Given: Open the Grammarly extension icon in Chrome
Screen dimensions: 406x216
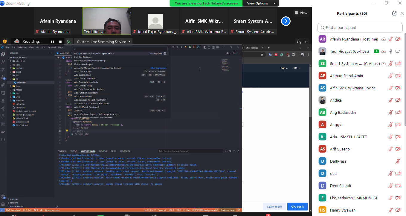Looking at the screenshot, I should pos(282,55).
